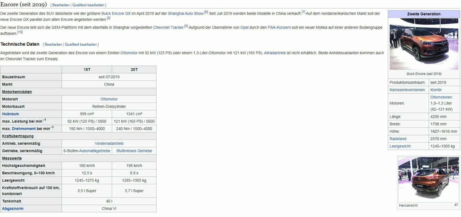This screenshot has width=461, height=217.
Task: Open the Vorderradantrieb link
Action: tap(109, 144)
